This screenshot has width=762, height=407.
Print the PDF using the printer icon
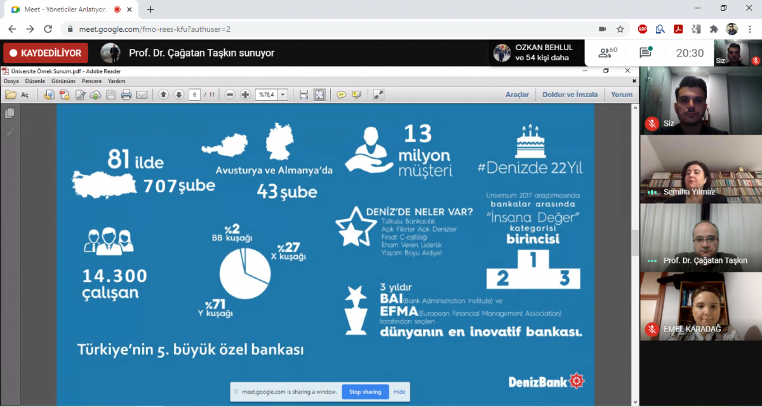point(126,95)
